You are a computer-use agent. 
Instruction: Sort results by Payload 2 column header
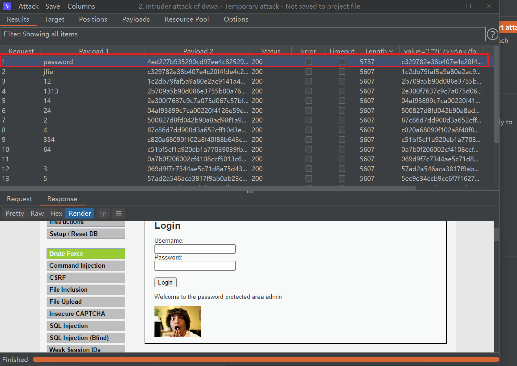pos(198,51)
